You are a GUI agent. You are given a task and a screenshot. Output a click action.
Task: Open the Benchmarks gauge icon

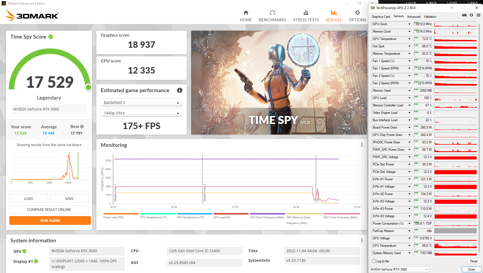point(272,13)
